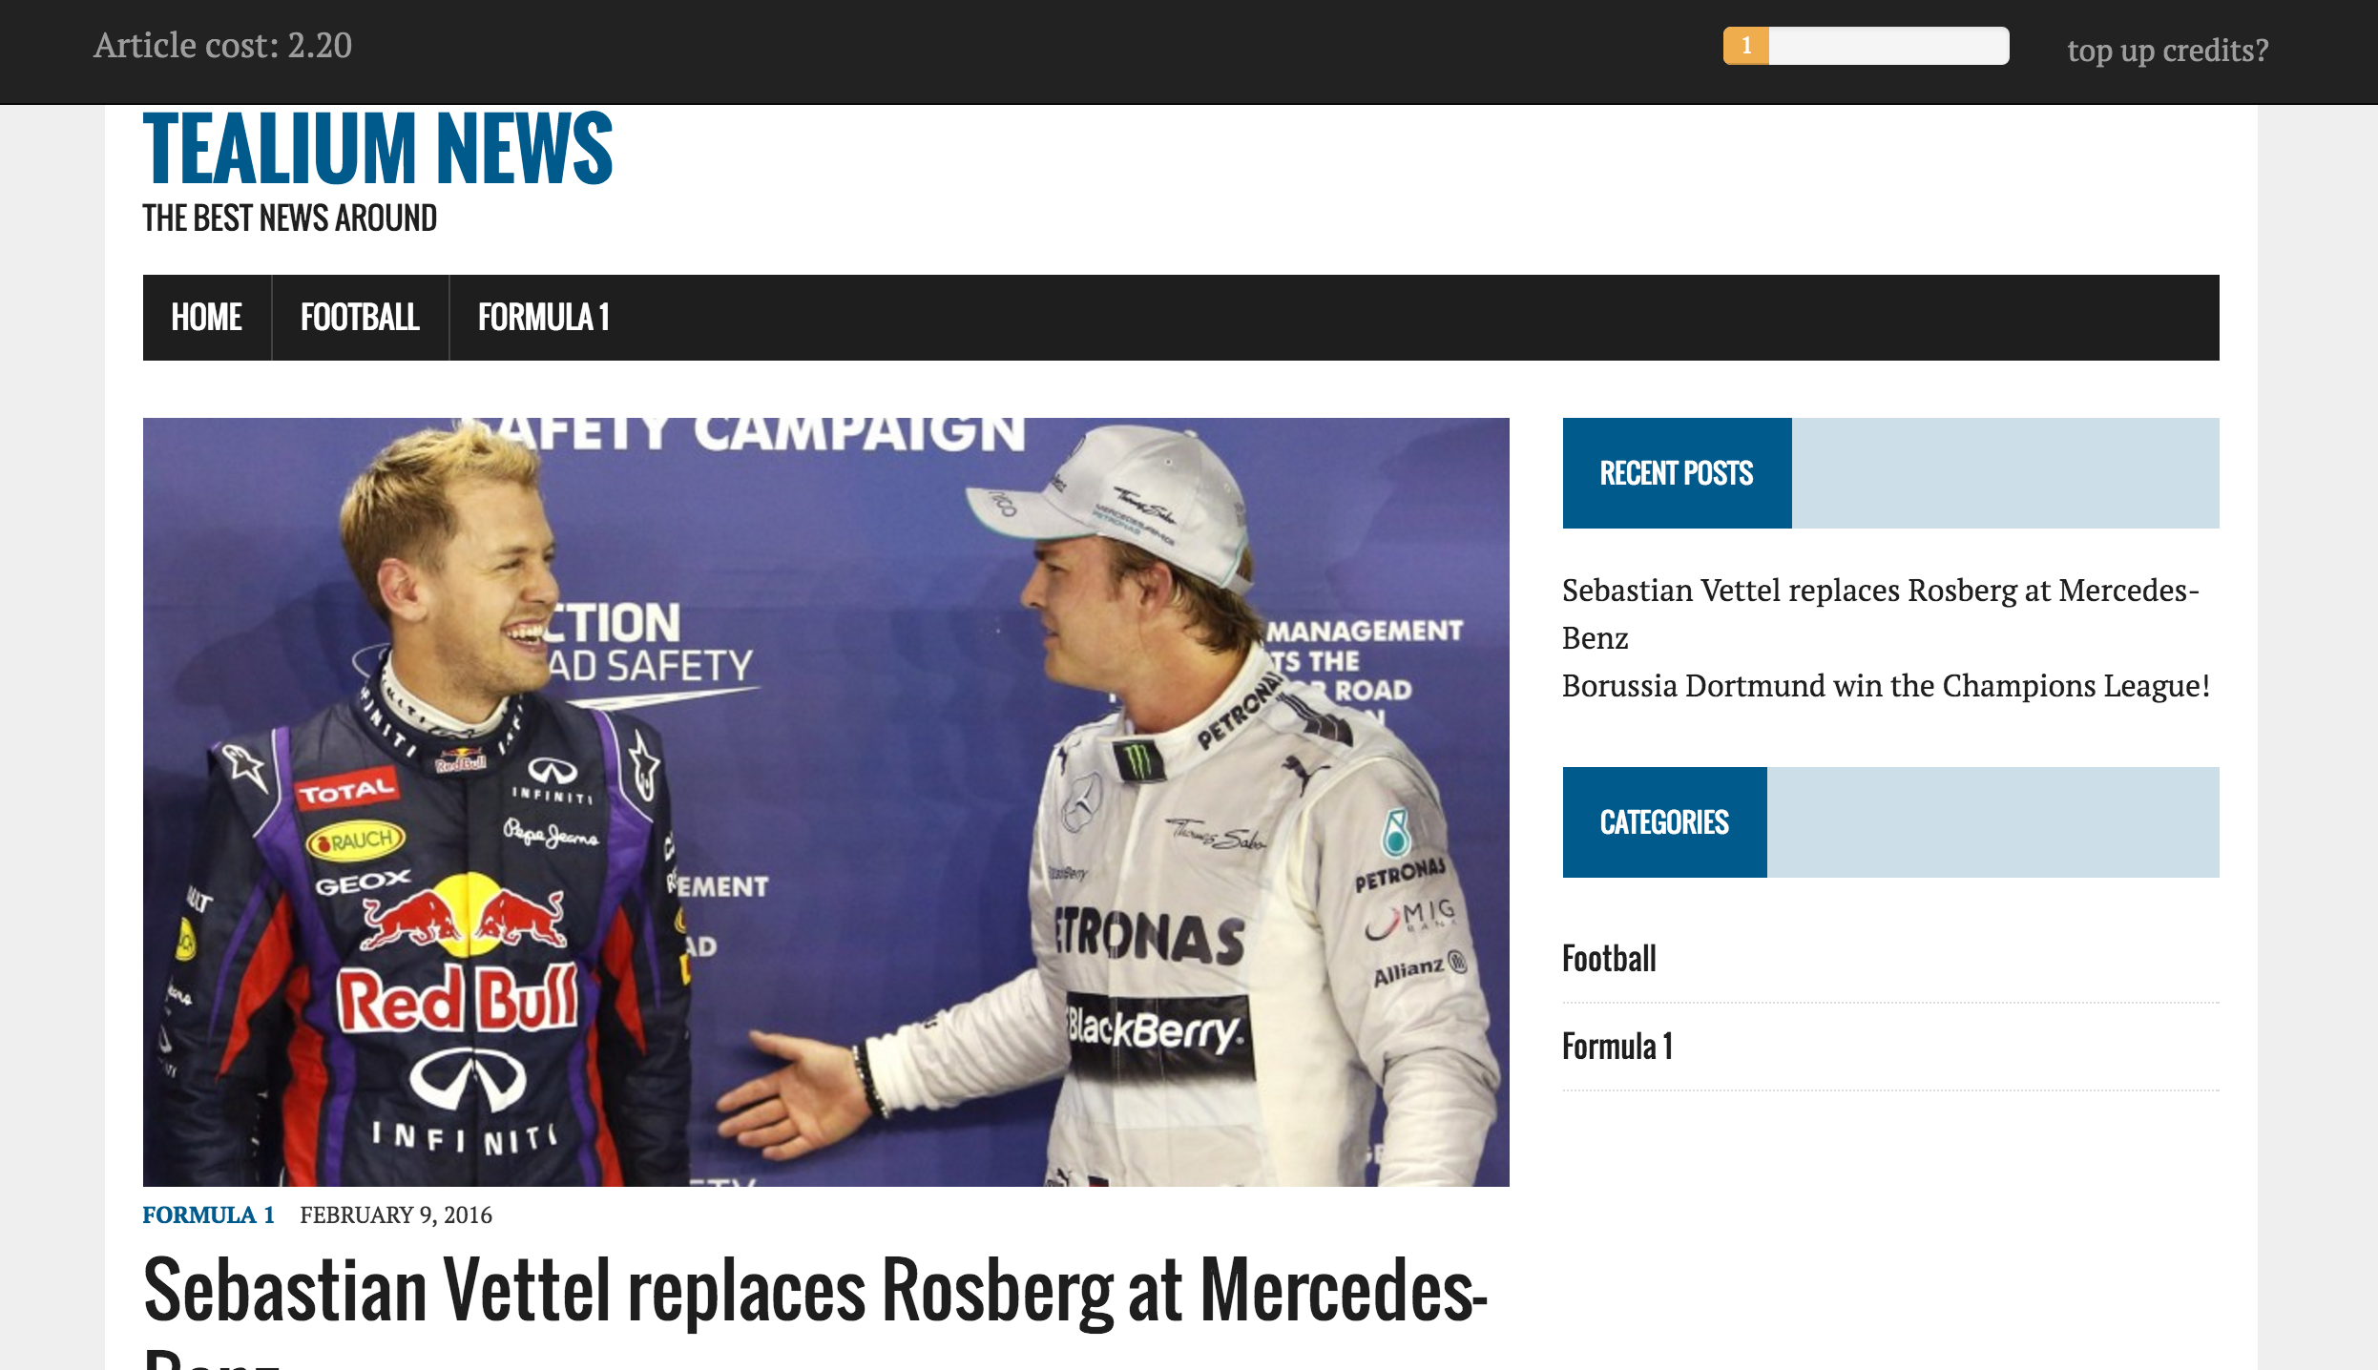The height and width of the screenshot is (1370, 2378).
Task: Click blue Formula 1 tag above headline
Action: 208,1214
